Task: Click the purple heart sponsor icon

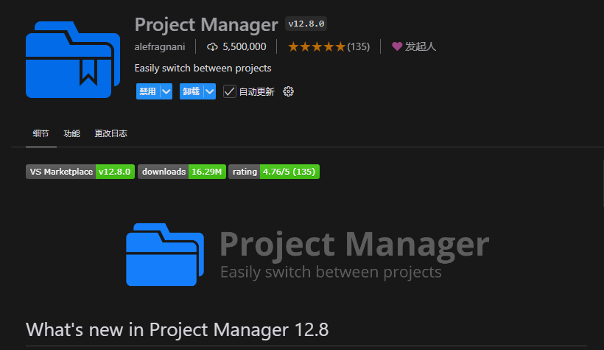Action: tap(397, 46)
